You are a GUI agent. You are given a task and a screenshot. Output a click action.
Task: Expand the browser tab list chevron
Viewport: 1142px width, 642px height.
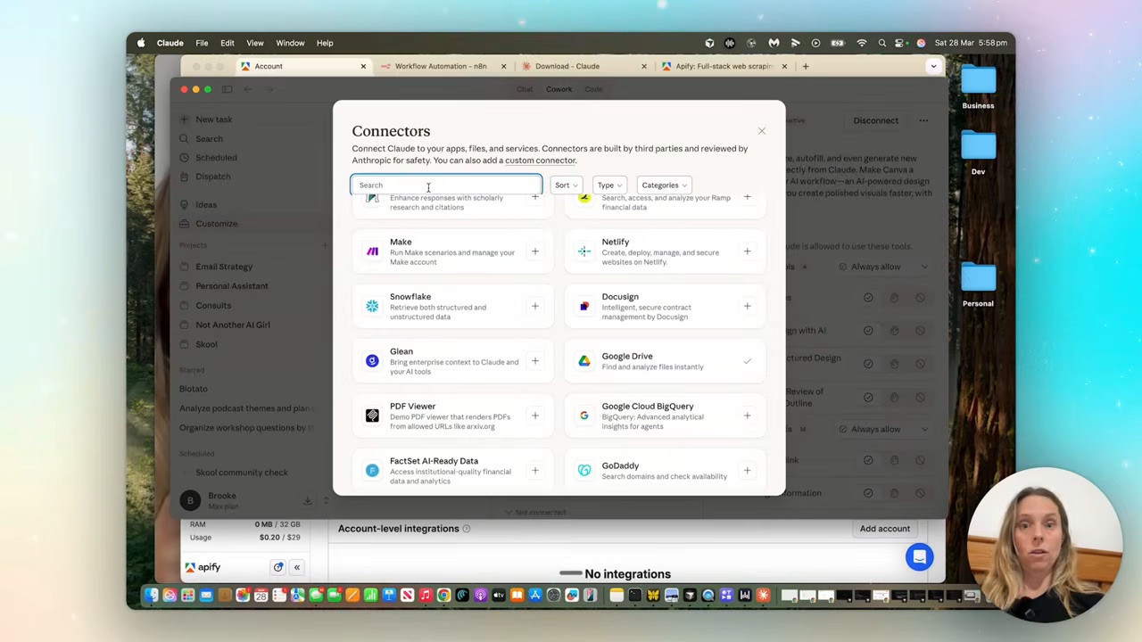pos(933,66)
